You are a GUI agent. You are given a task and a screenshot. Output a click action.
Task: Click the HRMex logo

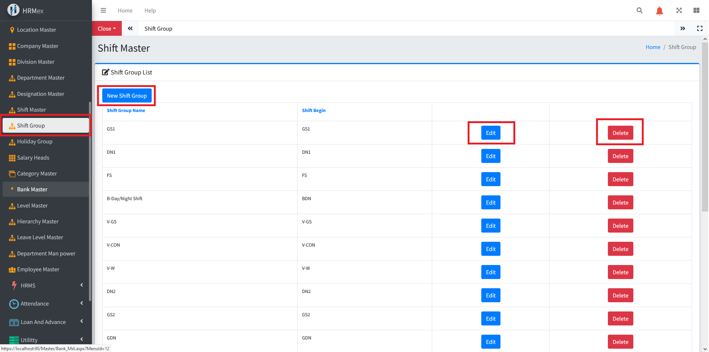coord(26,10)
